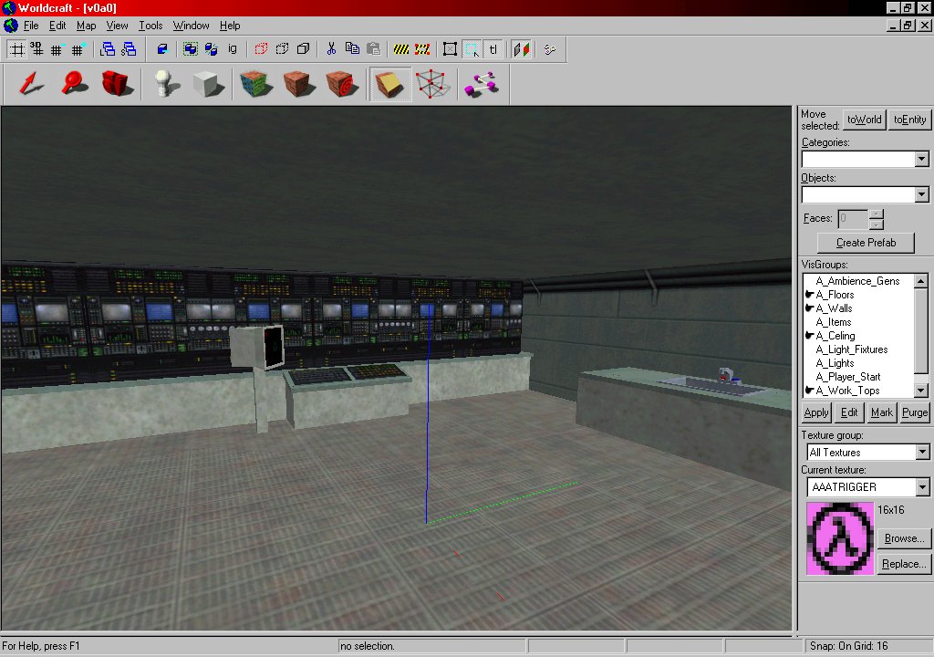Click the toWorld button

(x=865, y=120)
